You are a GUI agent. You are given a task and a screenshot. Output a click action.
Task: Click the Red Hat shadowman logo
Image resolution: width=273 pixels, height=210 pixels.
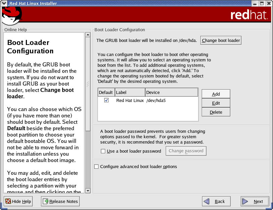11,16
